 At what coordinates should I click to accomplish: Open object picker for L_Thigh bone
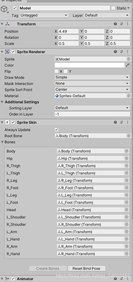(x=127, y=173)
